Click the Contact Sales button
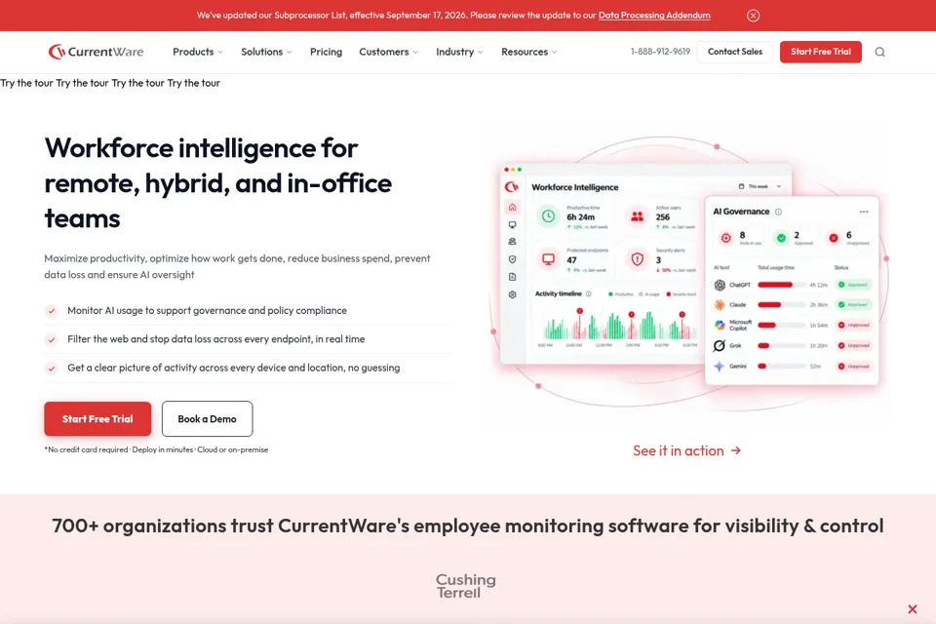Viewport: 936px width, 624px height. 735,52
